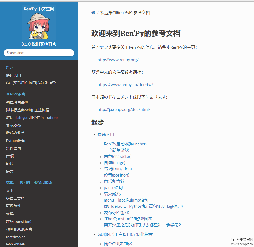The width and height of the screenshot is (254, 247).
Task: Open the menu，label和jump语句 link
Action: click(x=126, y=200)
